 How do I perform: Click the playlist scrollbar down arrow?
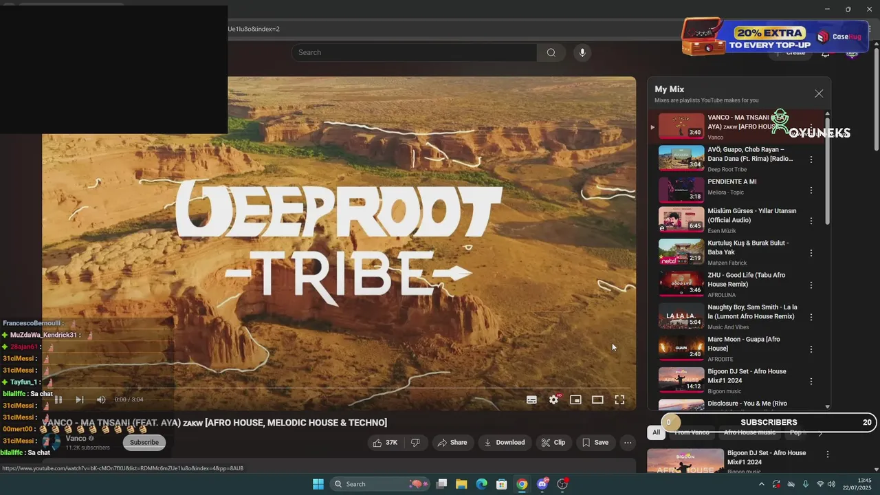[827, 406]
